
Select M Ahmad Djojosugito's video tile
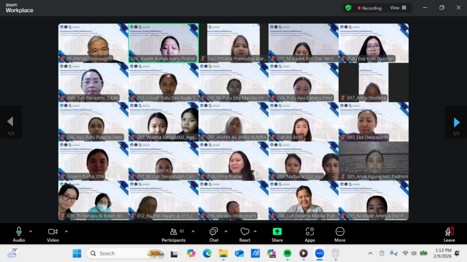pos(93,43)
